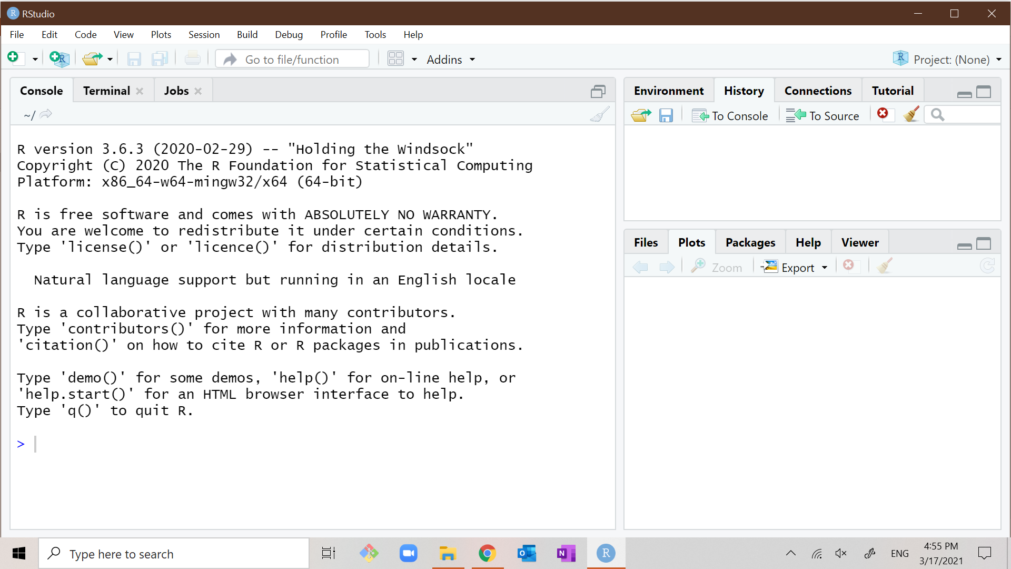
Task: Save the command history to a file
Action: coord(666,115)
